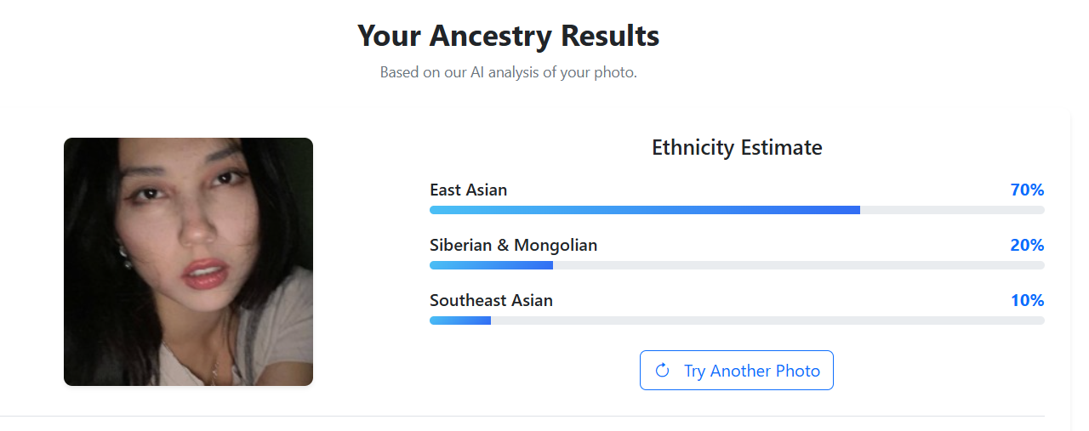This screenshot has height=431, width=1089.
Task: Click the East Asian progress bar
Action: click(737, 210)
